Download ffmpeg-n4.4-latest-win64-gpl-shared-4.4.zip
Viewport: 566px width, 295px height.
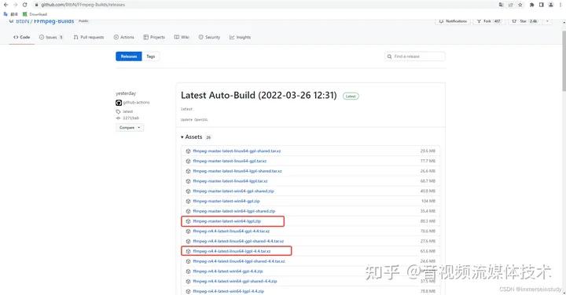tap(235, 282)
